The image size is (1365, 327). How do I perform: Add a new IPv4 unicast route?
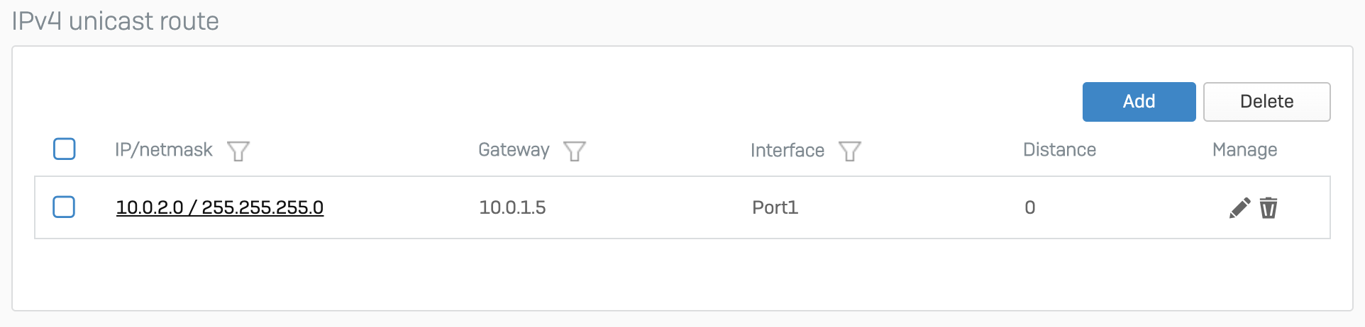(x=1139, y=101)
